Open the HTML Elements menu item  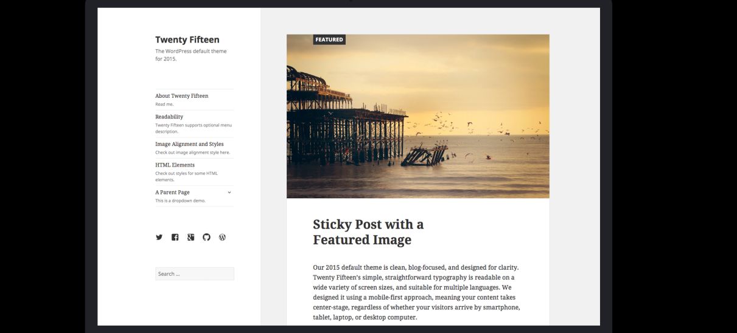[x=175, y=165]
